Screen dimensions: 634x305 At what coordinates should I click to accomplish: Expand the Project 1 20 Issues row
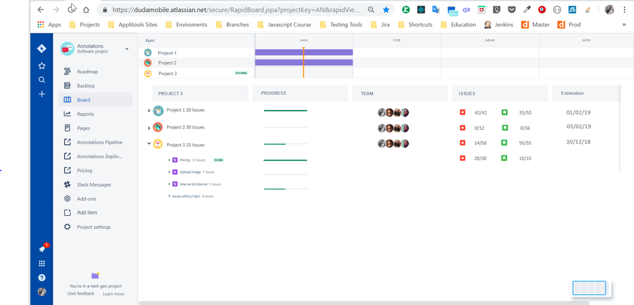[149, 110]
